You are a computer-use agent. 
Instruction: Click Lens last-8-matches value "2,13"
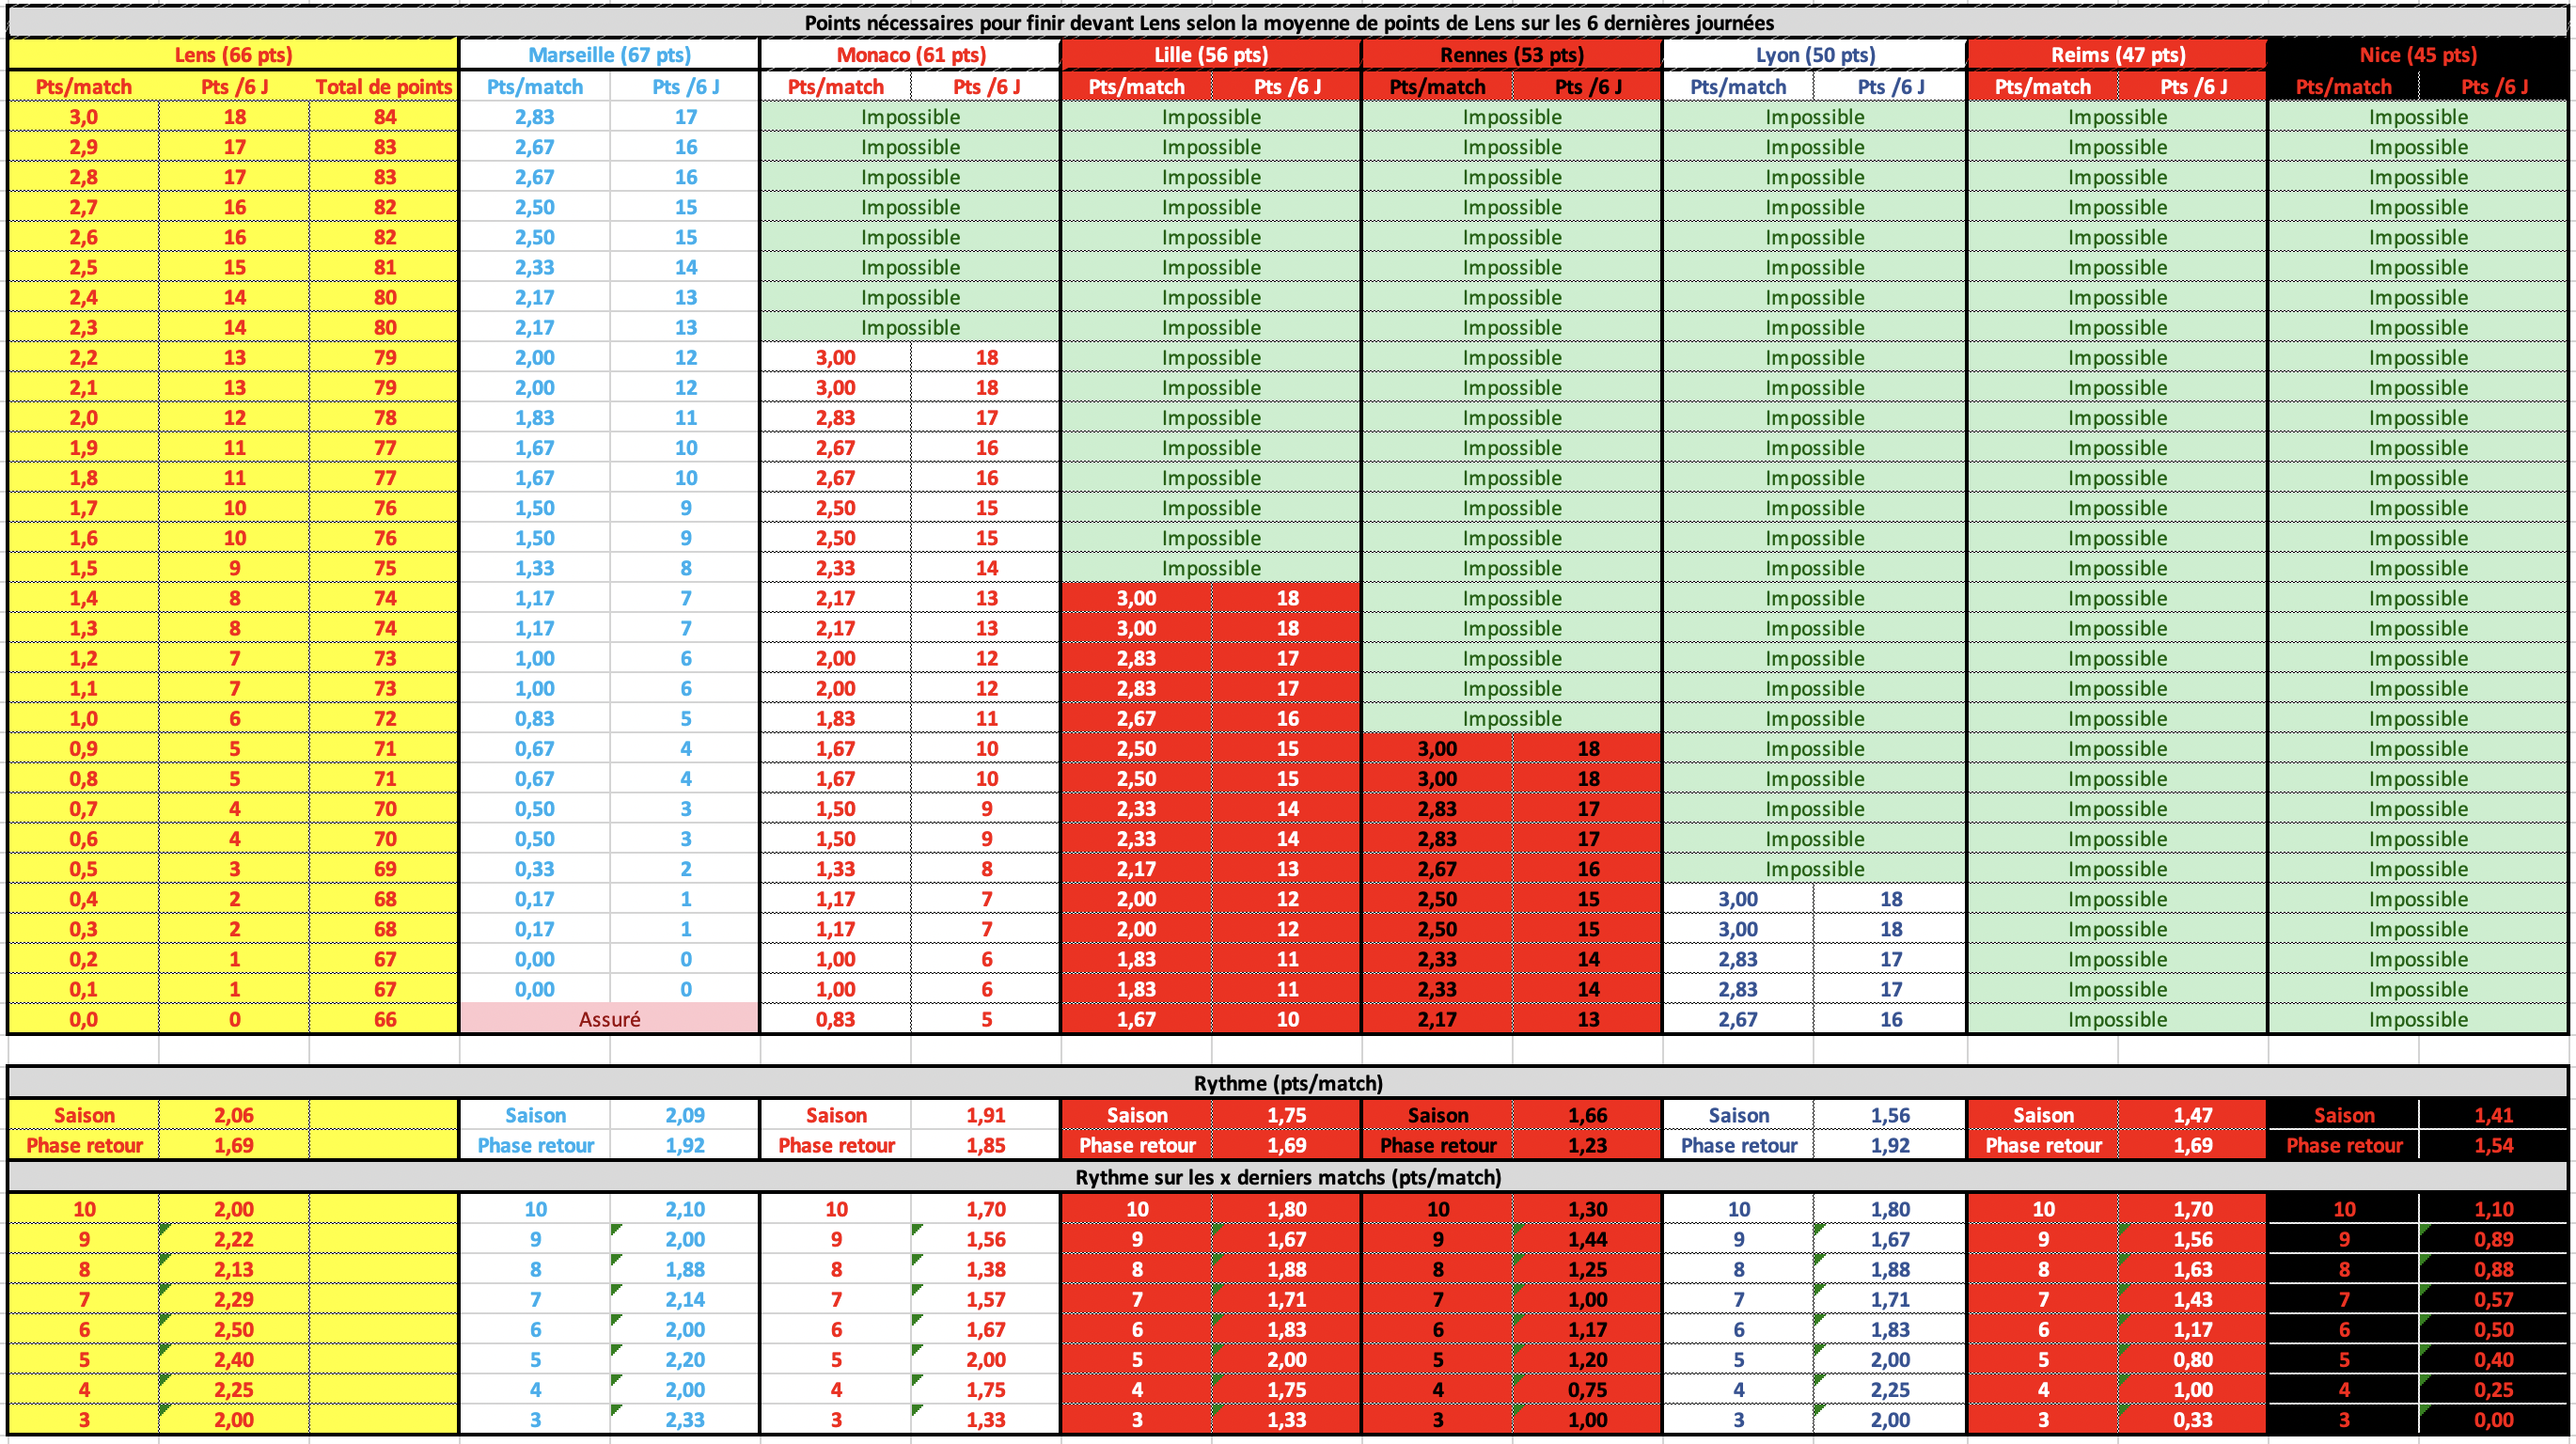click(234, 1269)
